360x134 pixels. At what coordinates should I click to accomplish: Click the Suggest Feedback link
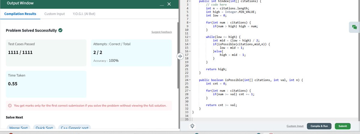pos(162,32)
